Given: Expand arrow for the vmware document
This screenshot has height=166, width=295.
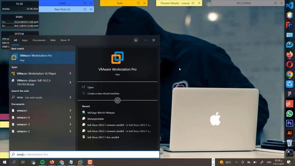Looking at the screenshot, I should [x=71, y=111].
